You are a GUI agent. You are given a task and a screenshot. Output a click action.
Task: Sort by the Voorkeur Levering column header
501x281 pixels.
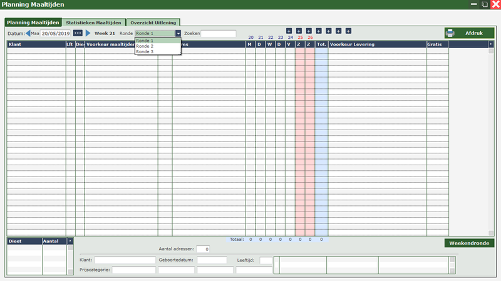pyautogui.click(x=376, y=44)
